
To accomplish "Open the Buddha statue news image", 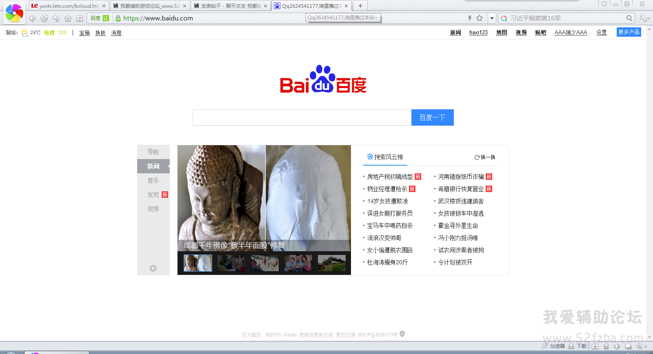I will pos(264,198).
